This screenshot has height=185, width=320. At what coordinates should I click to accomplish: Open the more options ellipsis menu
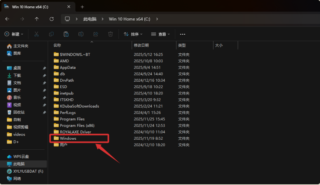tap(183, 34)
